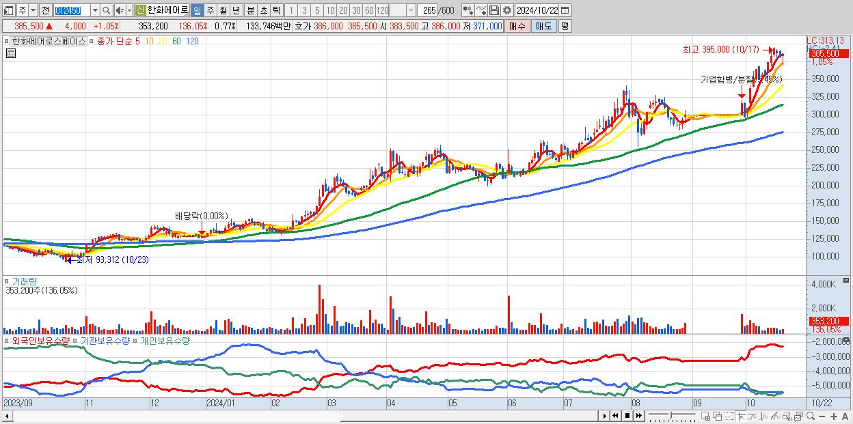Click the chart layout panel icon at top left
The height and width of the screenshot is (424, 853).
coord(8,10)
